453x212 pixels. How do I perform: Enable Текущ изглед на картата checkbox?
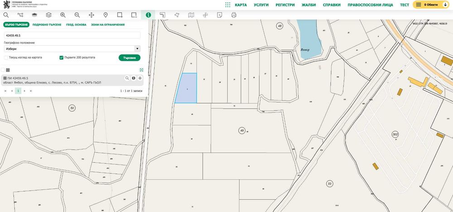click(x=5, y=58)
